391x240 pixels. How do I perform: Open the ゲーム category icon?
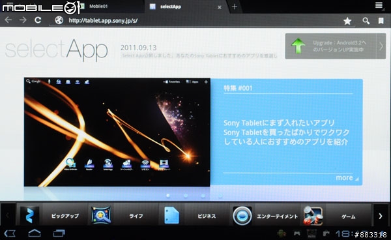(x=313, y=216)
